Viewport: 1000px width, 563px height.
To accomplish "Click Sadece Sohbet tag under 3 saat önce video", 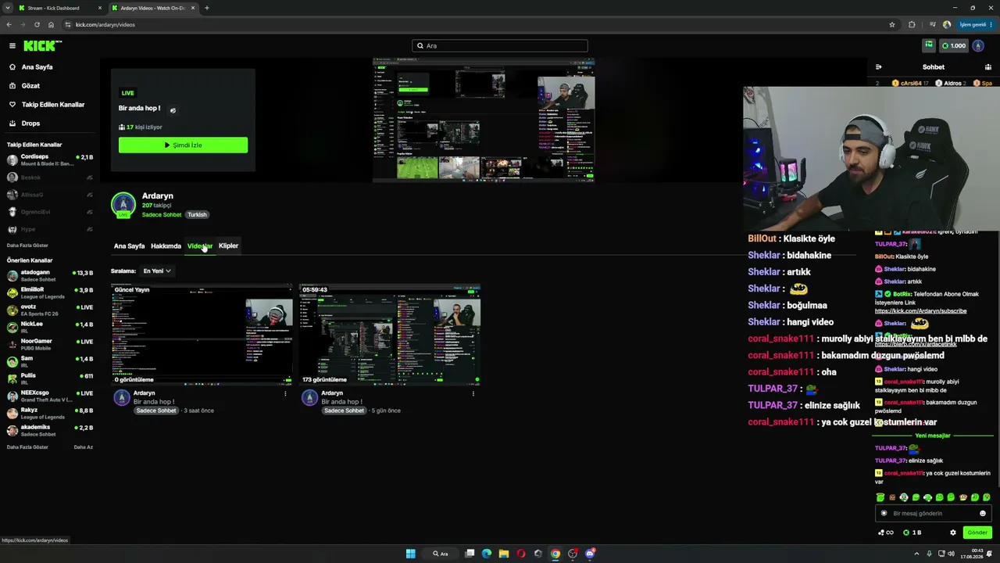I will (155, 411).
